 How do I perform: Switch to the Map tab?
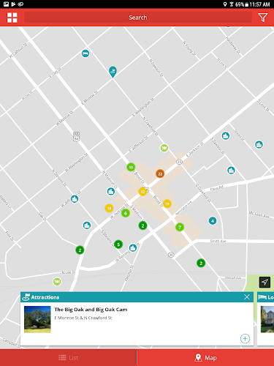click(x=206, y=358)
